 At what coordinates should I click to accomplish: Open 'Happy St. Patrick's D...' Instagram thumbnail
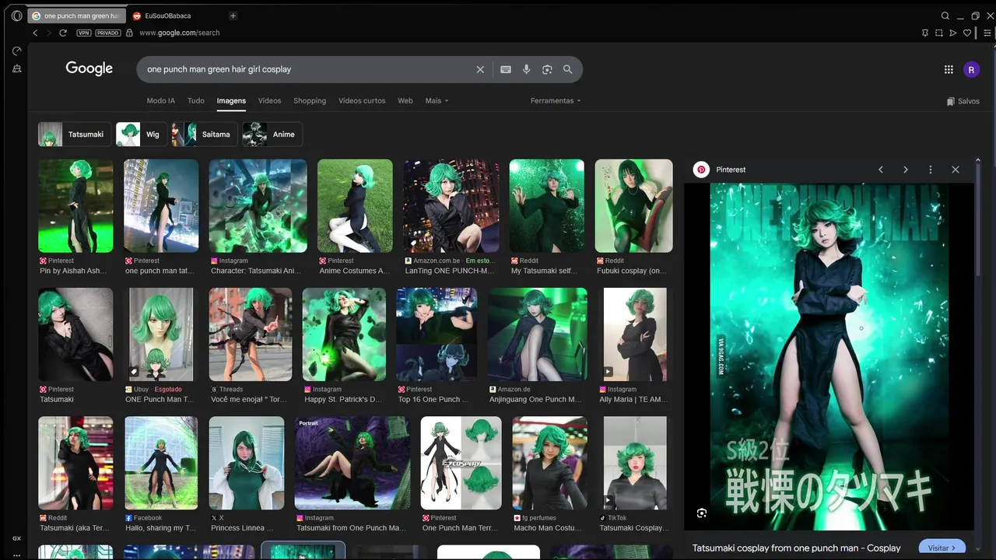click(344, 334)
